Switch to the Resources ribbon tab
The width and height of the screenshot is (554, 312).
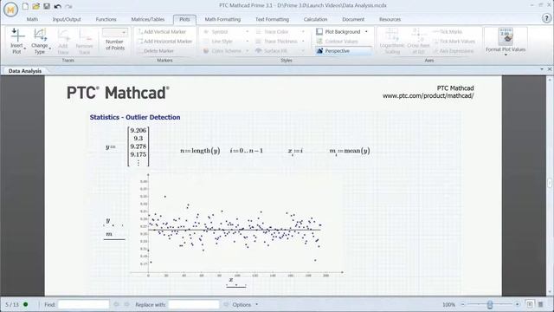pyautogui.click(x=390, y=19)
